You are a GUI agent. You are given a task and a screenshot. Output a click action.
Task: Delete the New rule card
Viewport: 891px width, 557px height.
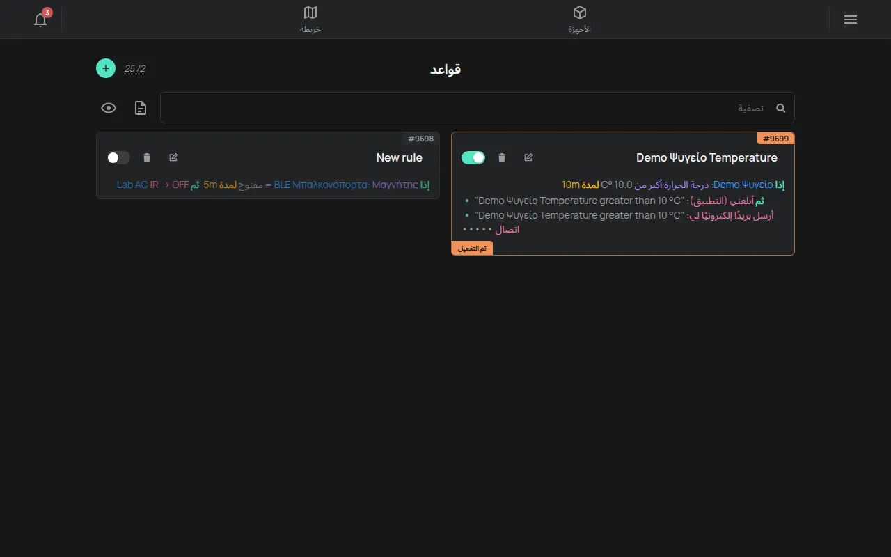point(147,157)
